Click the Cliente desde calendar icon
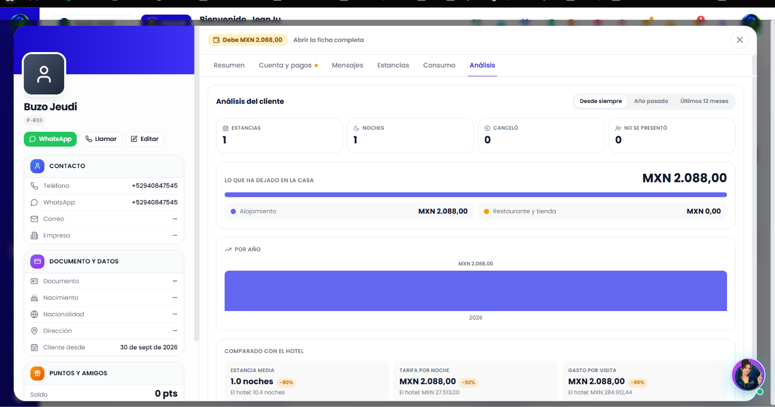This screenshot has height=407, width=775. point(34,347)
